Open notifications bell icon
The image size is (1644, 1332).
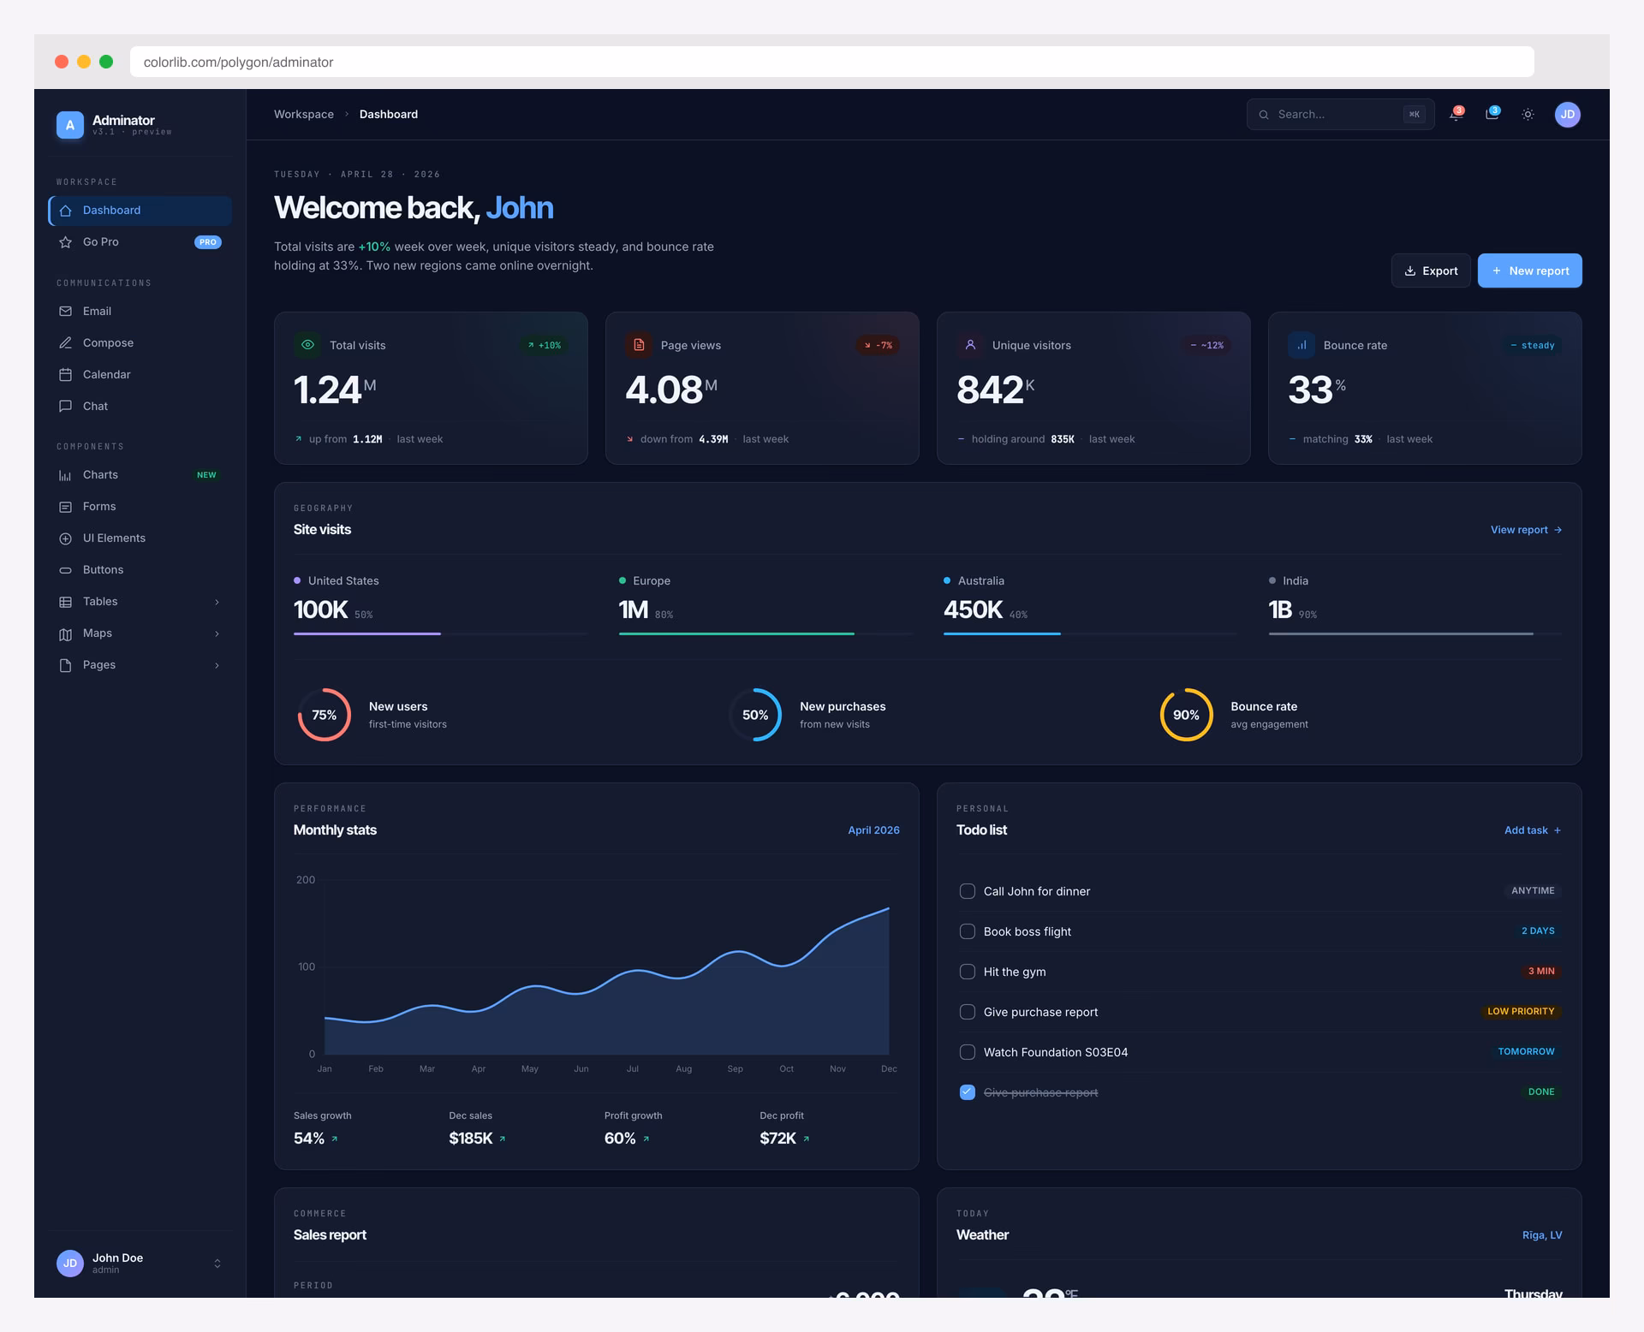click(1456, 115)
